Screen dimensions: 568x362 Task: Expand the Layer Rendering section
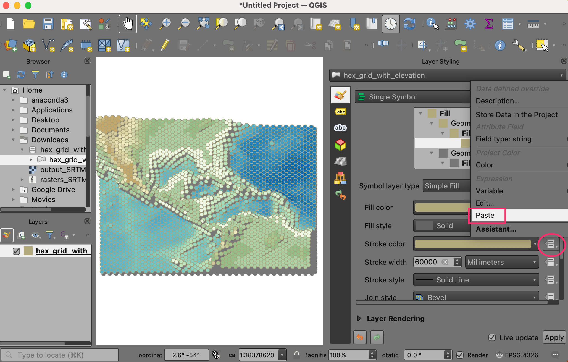point(359,319)
